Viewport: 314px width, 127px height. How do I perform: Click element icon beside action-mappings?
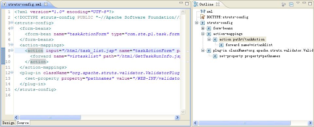[209, 34]
